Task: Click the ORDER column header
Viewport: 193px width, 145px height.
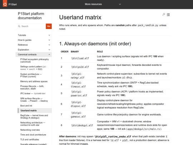Action: point(64,52)
